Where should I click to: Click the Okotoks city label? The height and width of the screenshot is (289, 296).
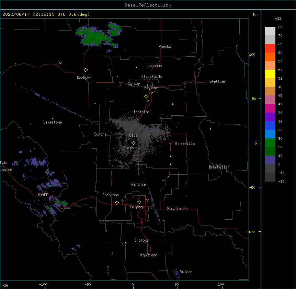click(x=141, y=240)
